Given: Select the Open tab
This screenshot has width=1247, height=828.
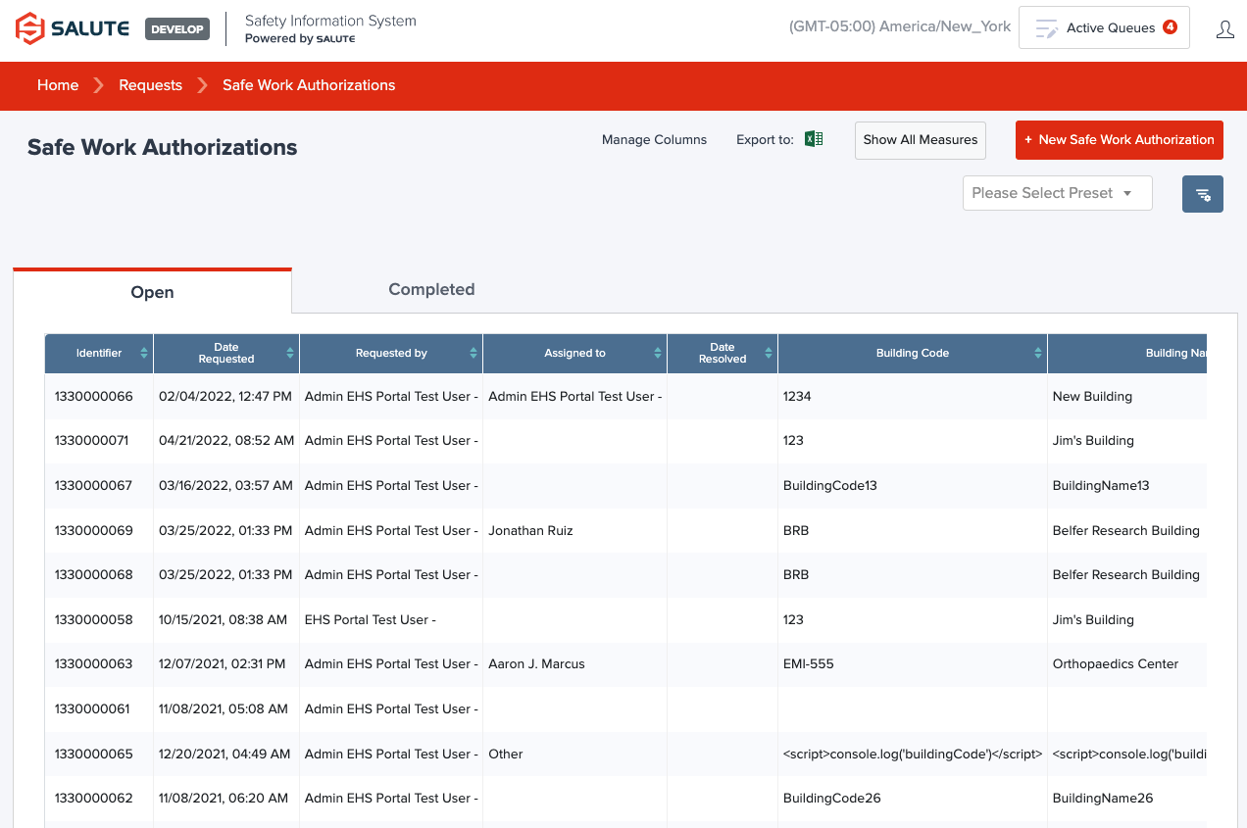Looking at the screenshot, I should pos(152,292).
